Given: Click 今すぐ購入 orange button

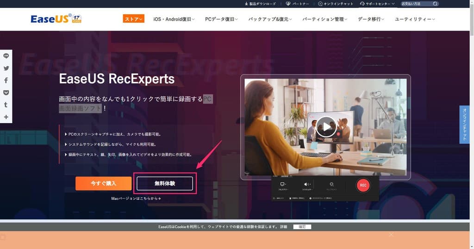Looking at the screenshot, I should [x=103, y=183].
